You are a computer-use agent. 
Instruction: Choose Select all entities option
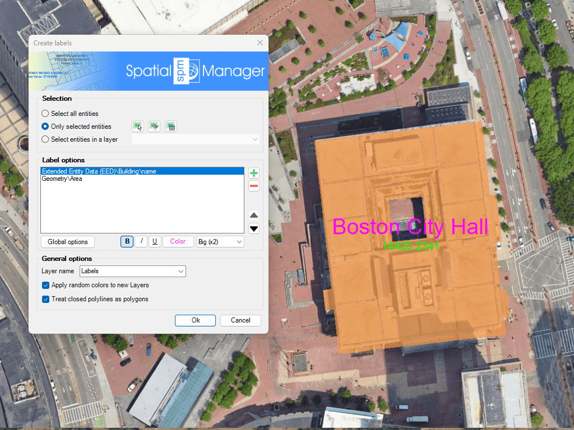point(70,113)
